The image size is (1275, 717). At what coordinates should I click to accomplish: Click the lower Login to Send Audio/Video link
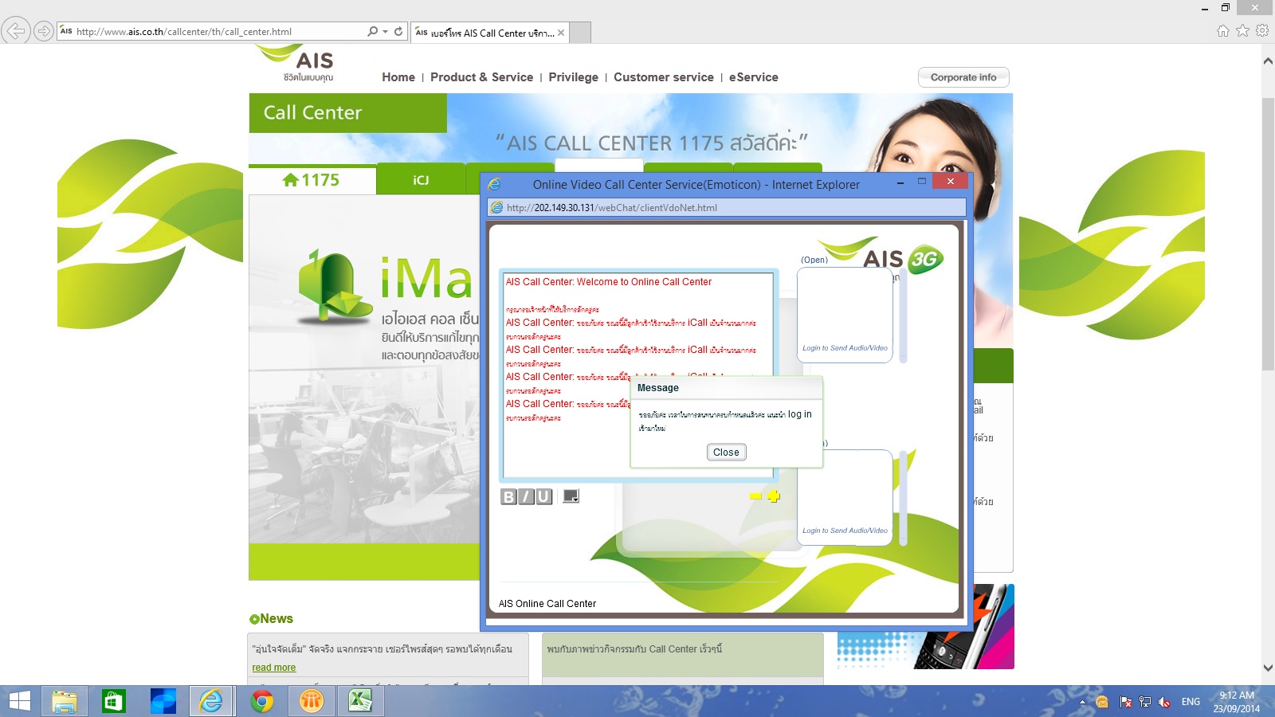845,531
